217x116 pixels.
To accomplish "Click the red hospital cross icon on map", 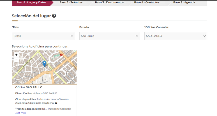I will pyautogui.click(x=61, y=55).
